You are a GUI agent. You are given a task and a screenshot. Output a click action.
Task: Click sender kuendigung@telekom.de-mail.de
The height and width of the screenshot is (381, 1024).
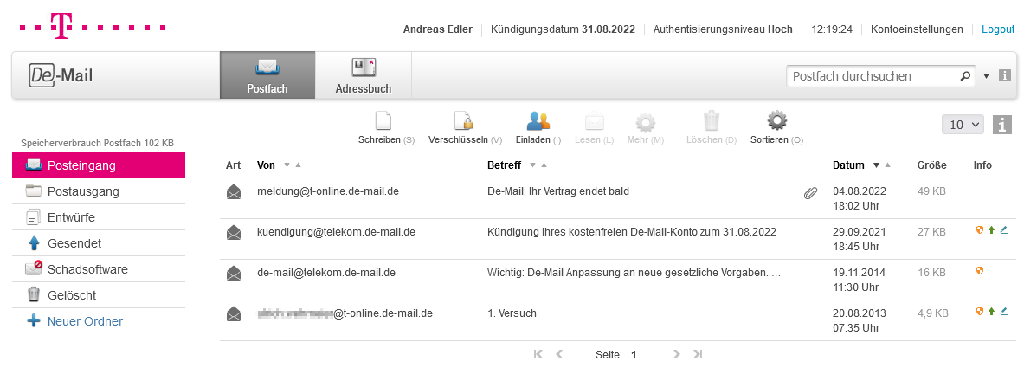(337, 232)
